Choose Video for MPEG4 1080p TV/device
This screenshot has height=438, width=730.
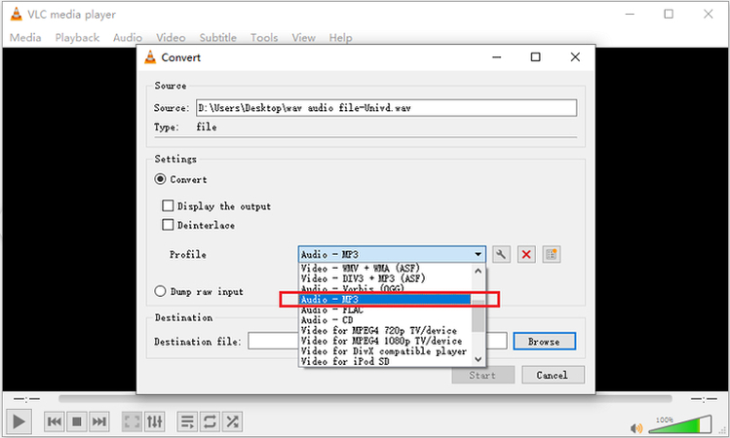(x=385, y=341)
